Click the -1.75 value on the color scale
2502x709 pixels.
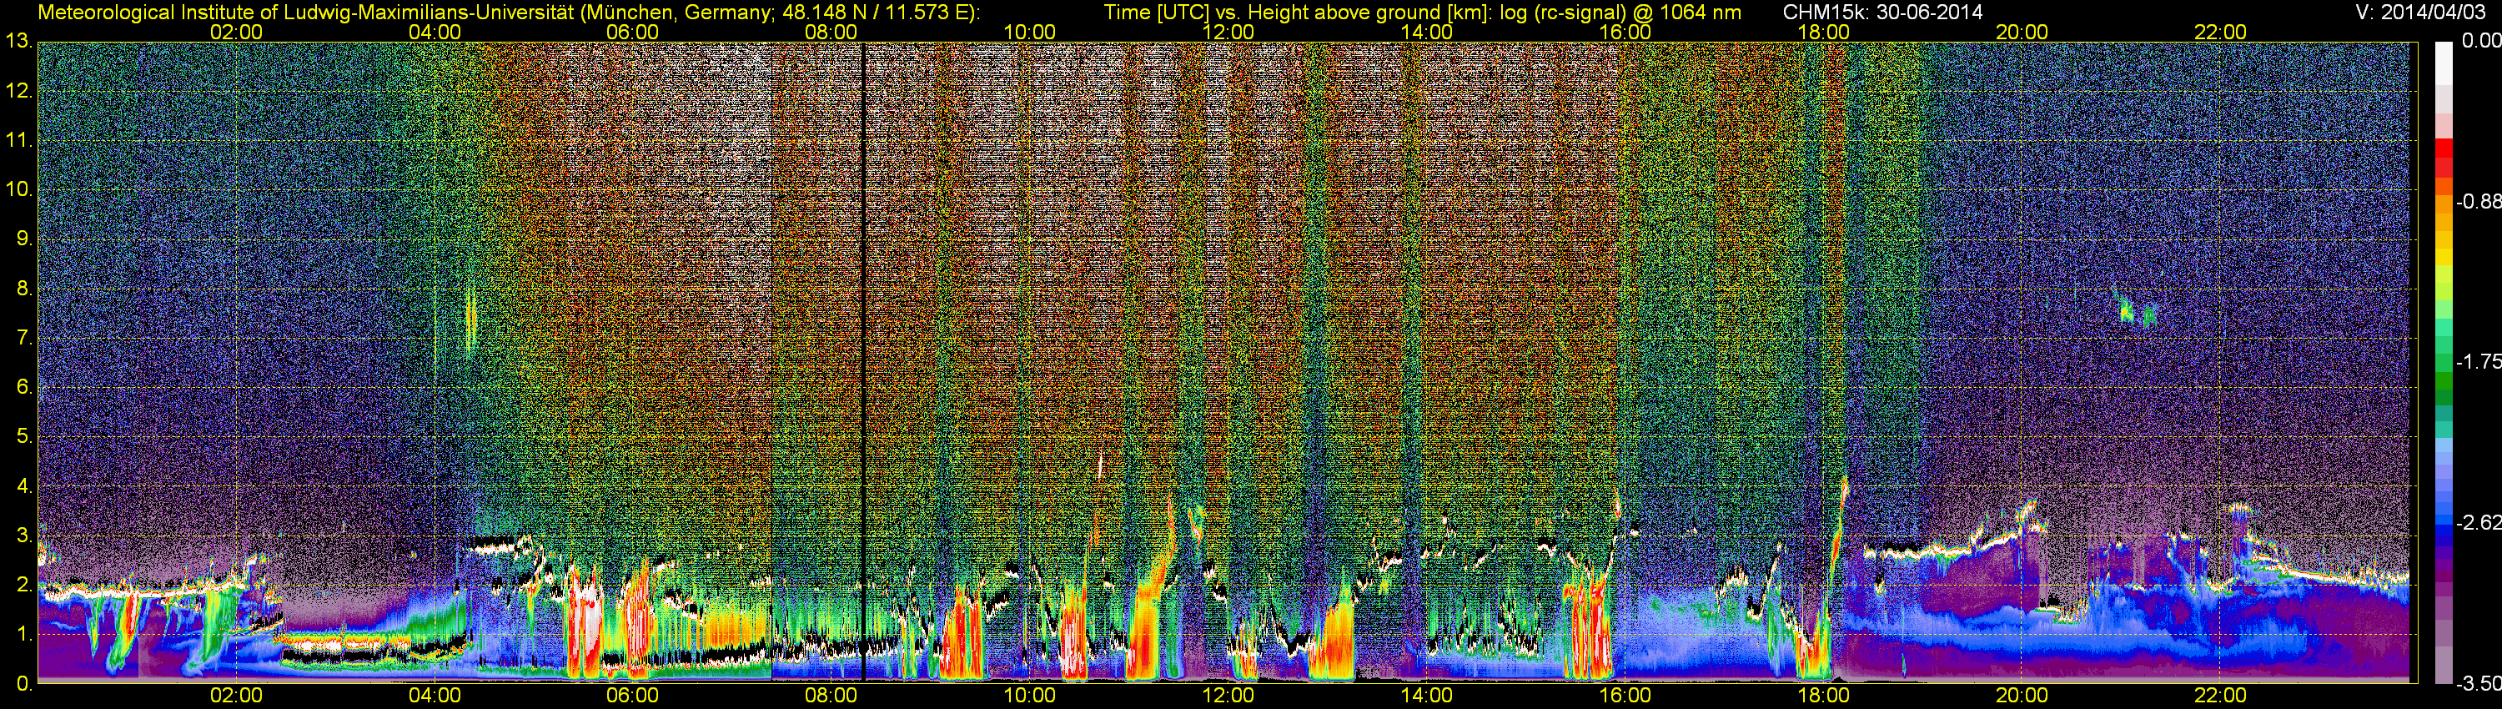(2478, 362)
